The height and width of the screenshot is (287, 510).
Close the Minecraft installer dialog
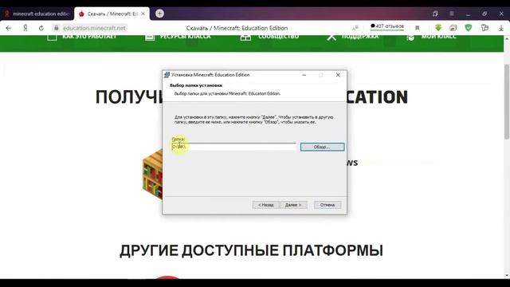[338, 75]
